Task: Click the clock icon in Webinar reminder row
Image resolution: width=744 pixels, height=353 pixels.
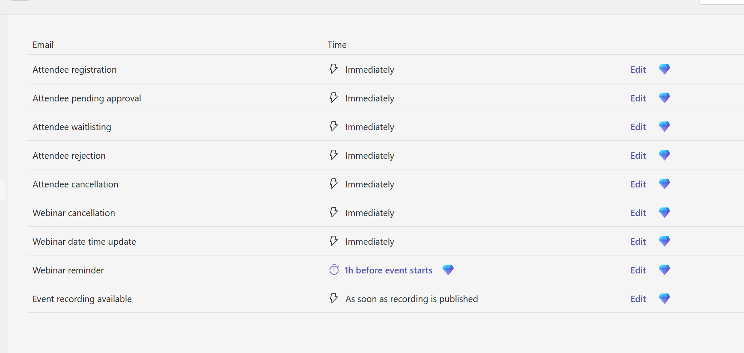Action: 334,270
